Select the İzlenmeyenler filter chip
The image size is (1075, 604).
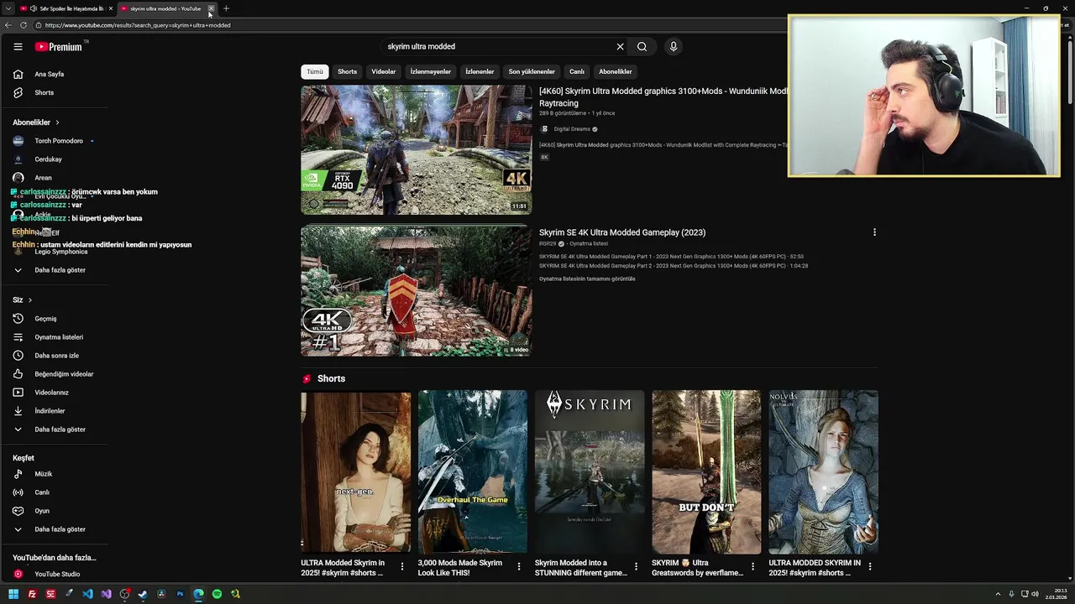pos(431,71)
